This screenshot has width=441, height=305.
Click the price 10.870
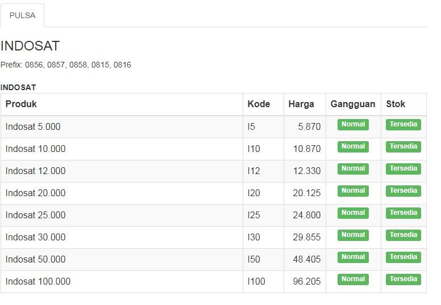point(307,149)
